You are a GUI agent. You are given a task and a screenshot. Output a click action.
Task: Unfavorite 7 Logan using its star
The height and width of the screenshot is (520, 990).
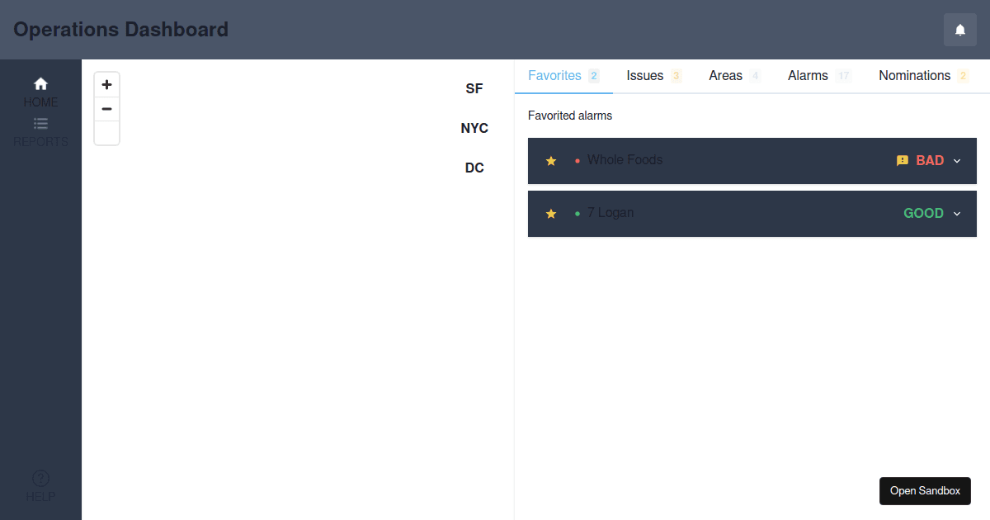pos(551,214)
